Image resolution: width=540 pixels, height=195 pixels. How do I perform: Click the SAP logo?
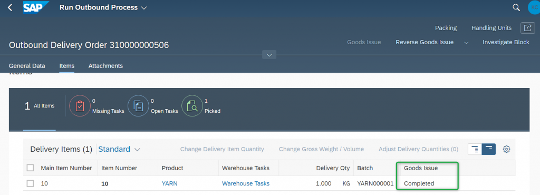tap(36, 7)
